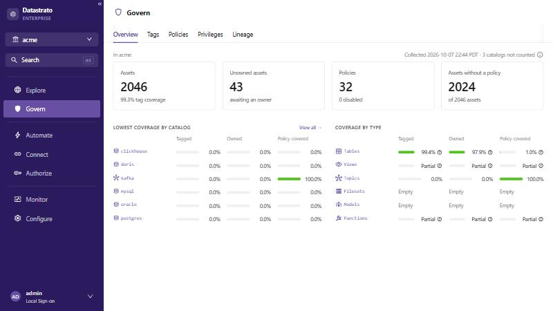Click the Connect link icon

pos(18,154)
